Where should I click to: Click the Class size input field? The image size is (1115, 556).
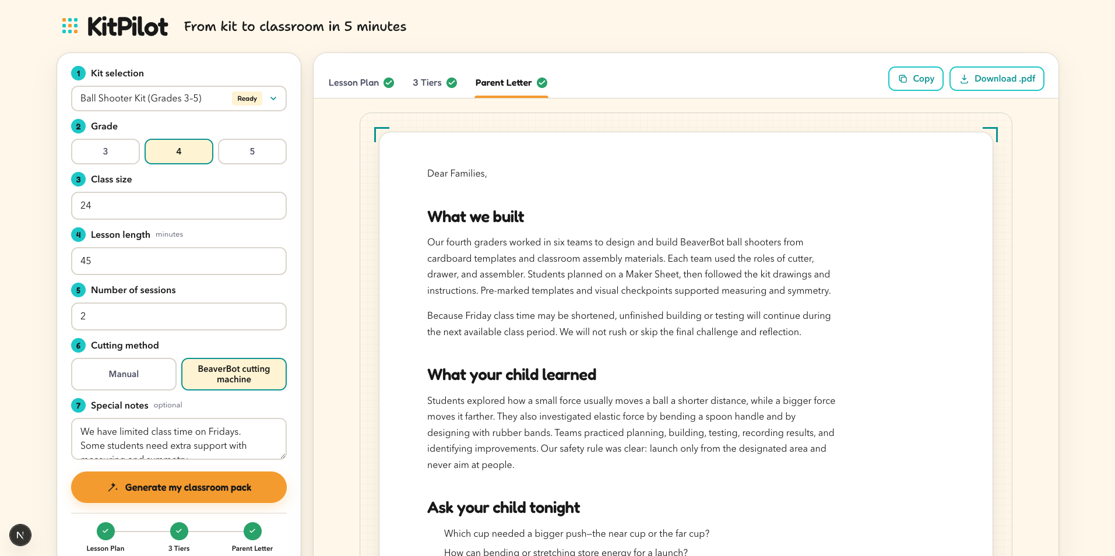(179, 206)
